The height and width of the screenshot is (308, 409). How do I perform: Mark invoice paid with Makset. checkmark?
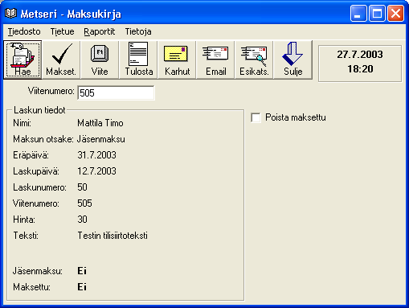61,60
